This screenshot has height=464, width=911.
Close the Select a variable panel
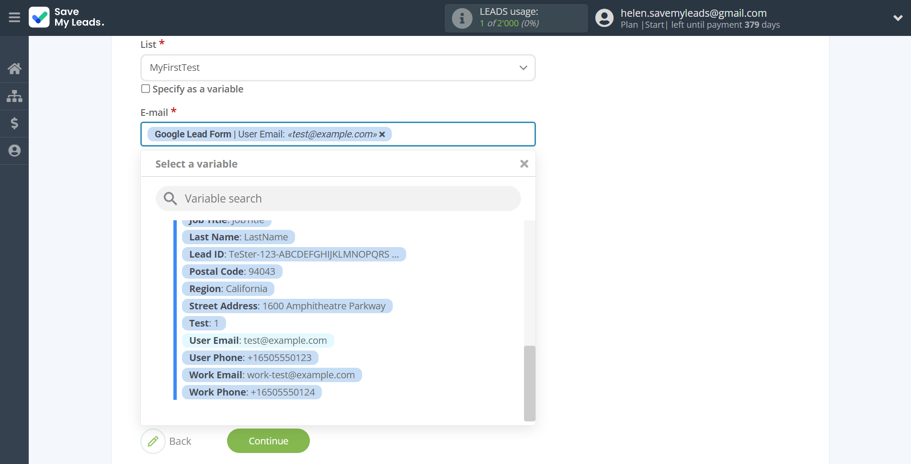click(x=524, y=164)
